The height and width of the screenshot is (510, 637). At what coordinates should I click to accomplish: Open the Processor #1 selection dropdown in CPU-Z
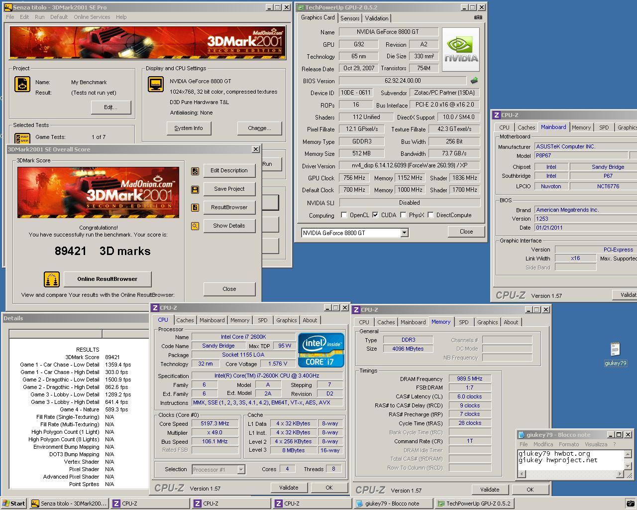pos(241,469)
